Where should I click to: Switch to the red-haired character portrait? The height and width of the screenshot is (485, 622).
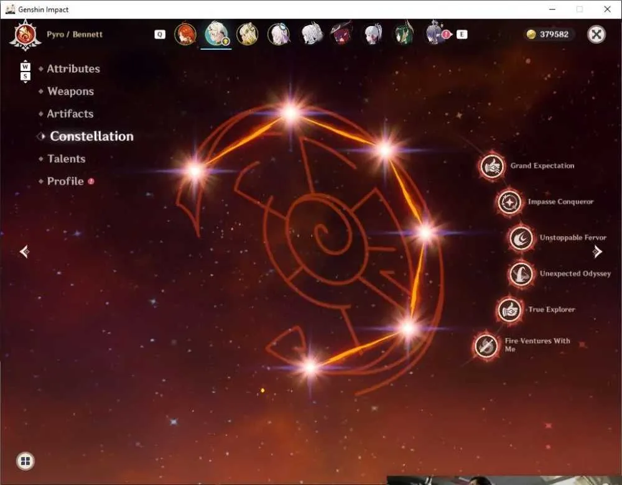point(185,34)
